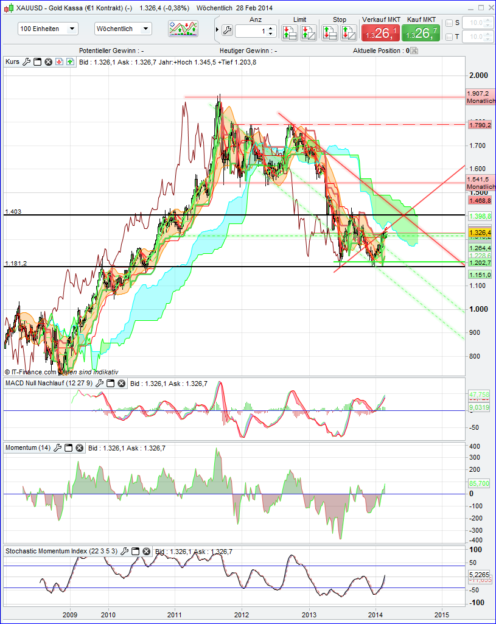The image size is (496, 624).
Task: Open the Kurs chart settings wrench
Action: [26, 61]
